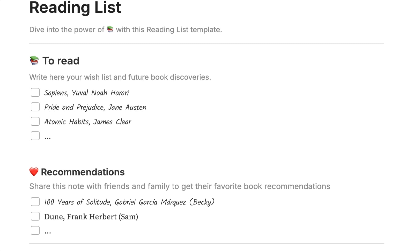Image resolution: width=413 pixels, height=251 pixels.
Task: Check the 100 Years of Solitude box
Action: coord(35,202)
